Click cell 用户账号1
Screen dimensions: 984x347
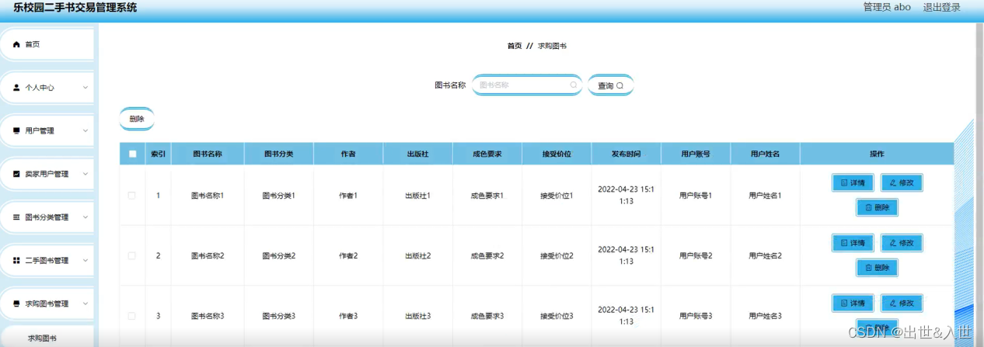pos(696,196)
